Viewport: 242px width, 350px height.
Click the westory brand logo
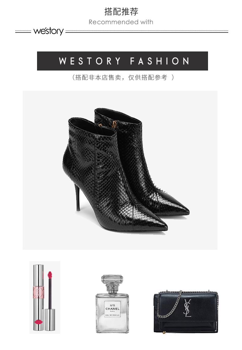click(x=48, y=31)
